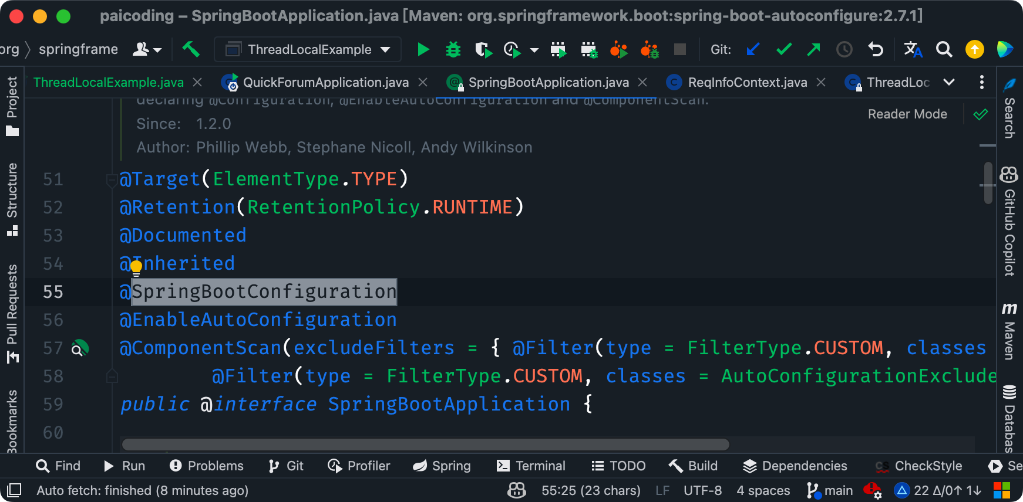The width and height of the screenshot is (1023, 502).
Task: Open GitHub Copilot side panel
Action: pyautogui.click(x=1009, y=221)
